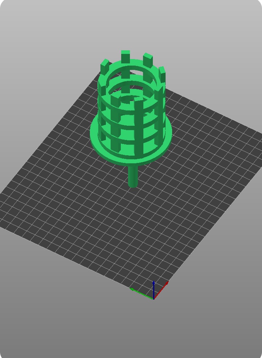262x358 pixels.
Task: Select the cylindrical stem under the model
Action: pyautogui.click(x=133, y=176)
